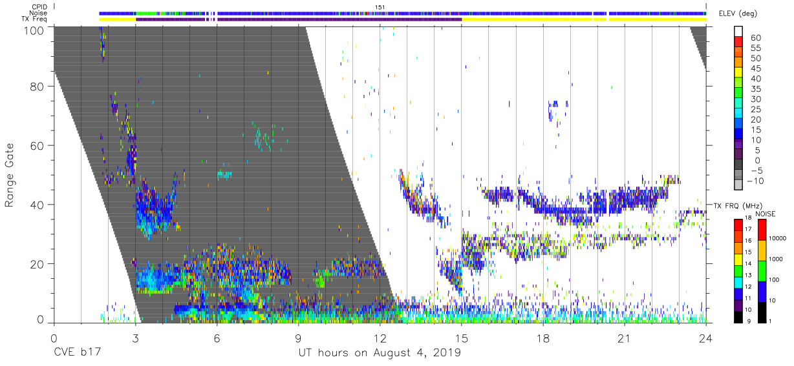This screenshot has width=794, height=366.
Task: Select the black 9–10 swatch in TX FRQ colorbar
Action: (738, 317)
